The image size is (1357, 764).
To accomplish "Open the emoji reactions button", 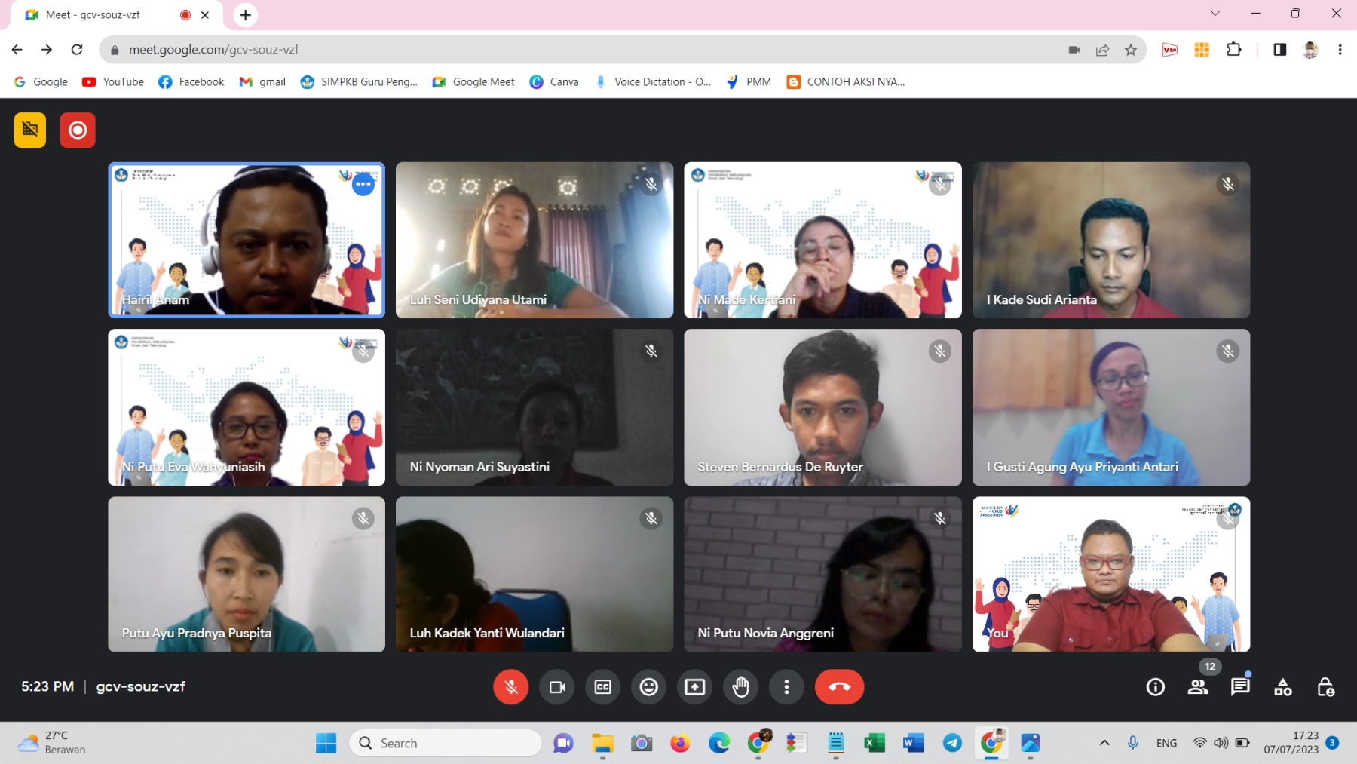I will (649, 687).
